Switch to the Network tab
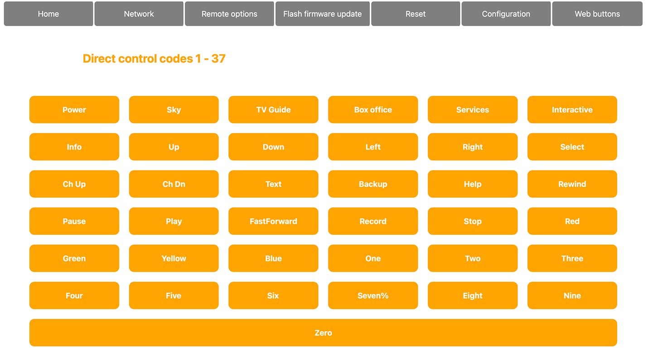This screenshot has height=362, width=648. [x=139, y=14]
